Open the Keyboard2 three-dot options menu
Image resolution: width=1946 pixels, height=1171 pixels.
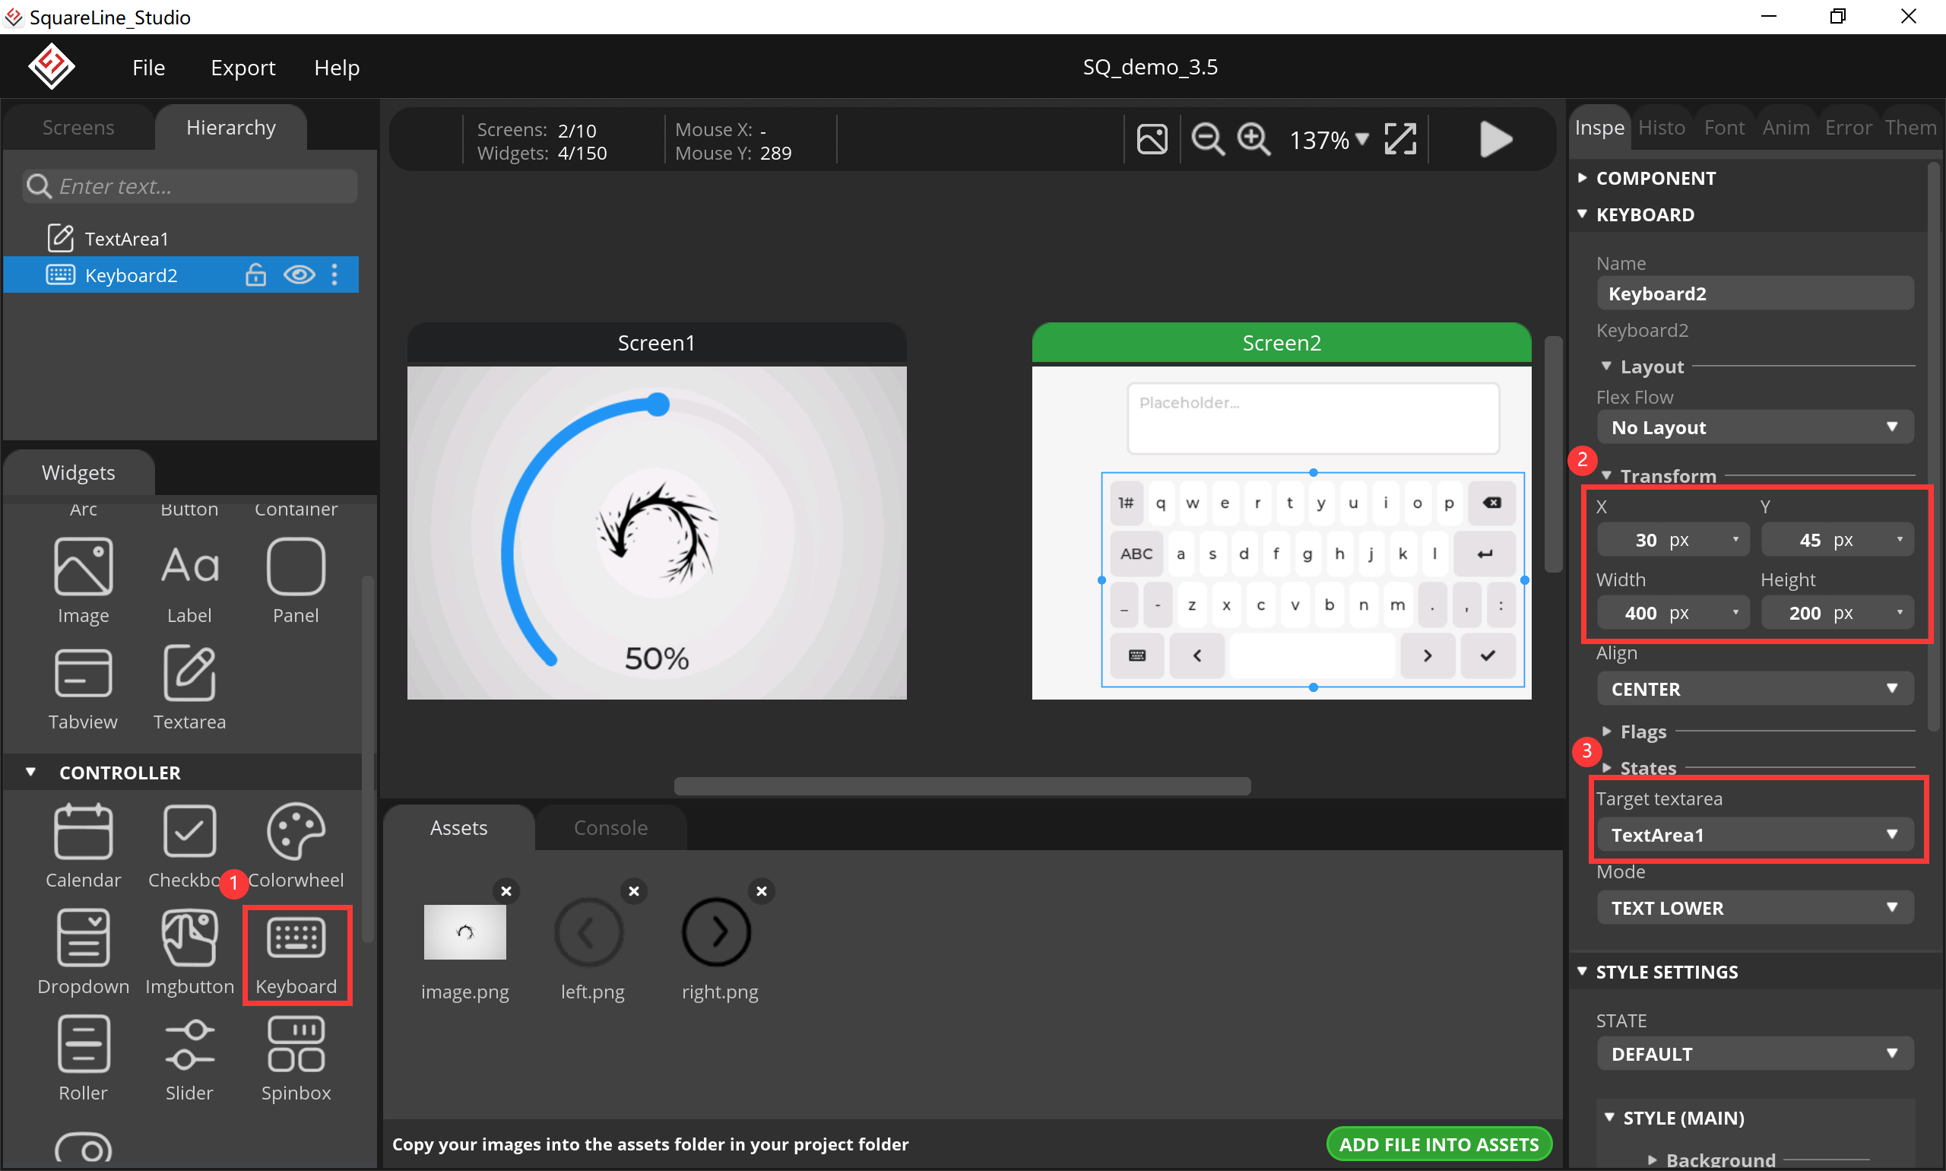coord(334,275)
